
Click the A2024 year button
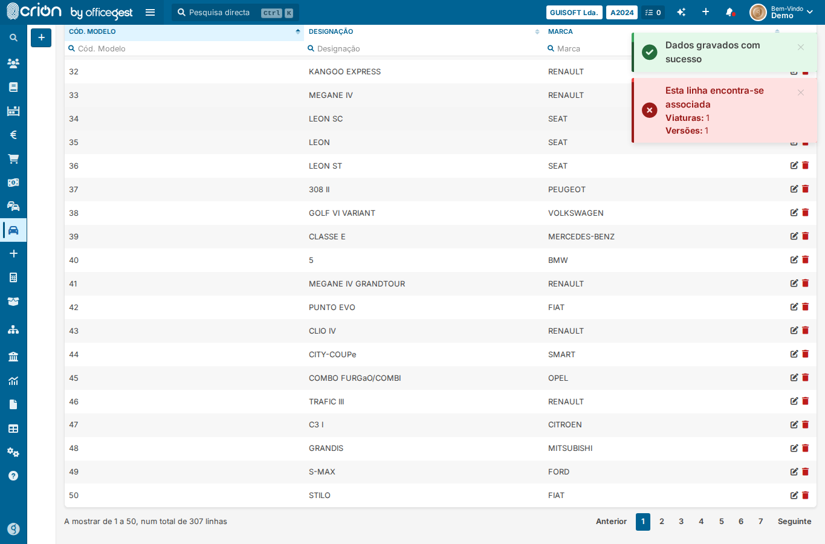click(622, 12)
